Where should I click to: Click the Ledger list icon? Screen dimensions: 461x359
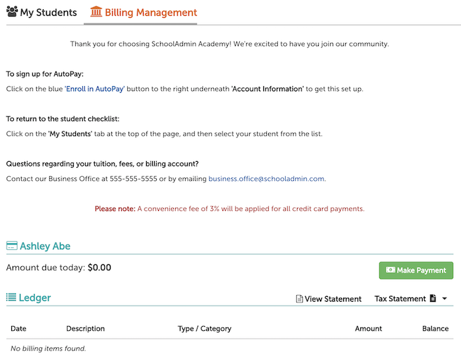click(x=11, y=297)
